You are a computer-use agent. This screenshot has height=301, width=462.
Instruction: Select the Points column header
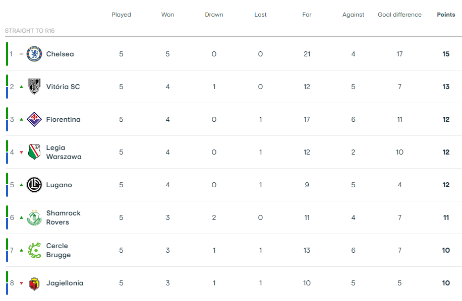(x=446, y=15)
